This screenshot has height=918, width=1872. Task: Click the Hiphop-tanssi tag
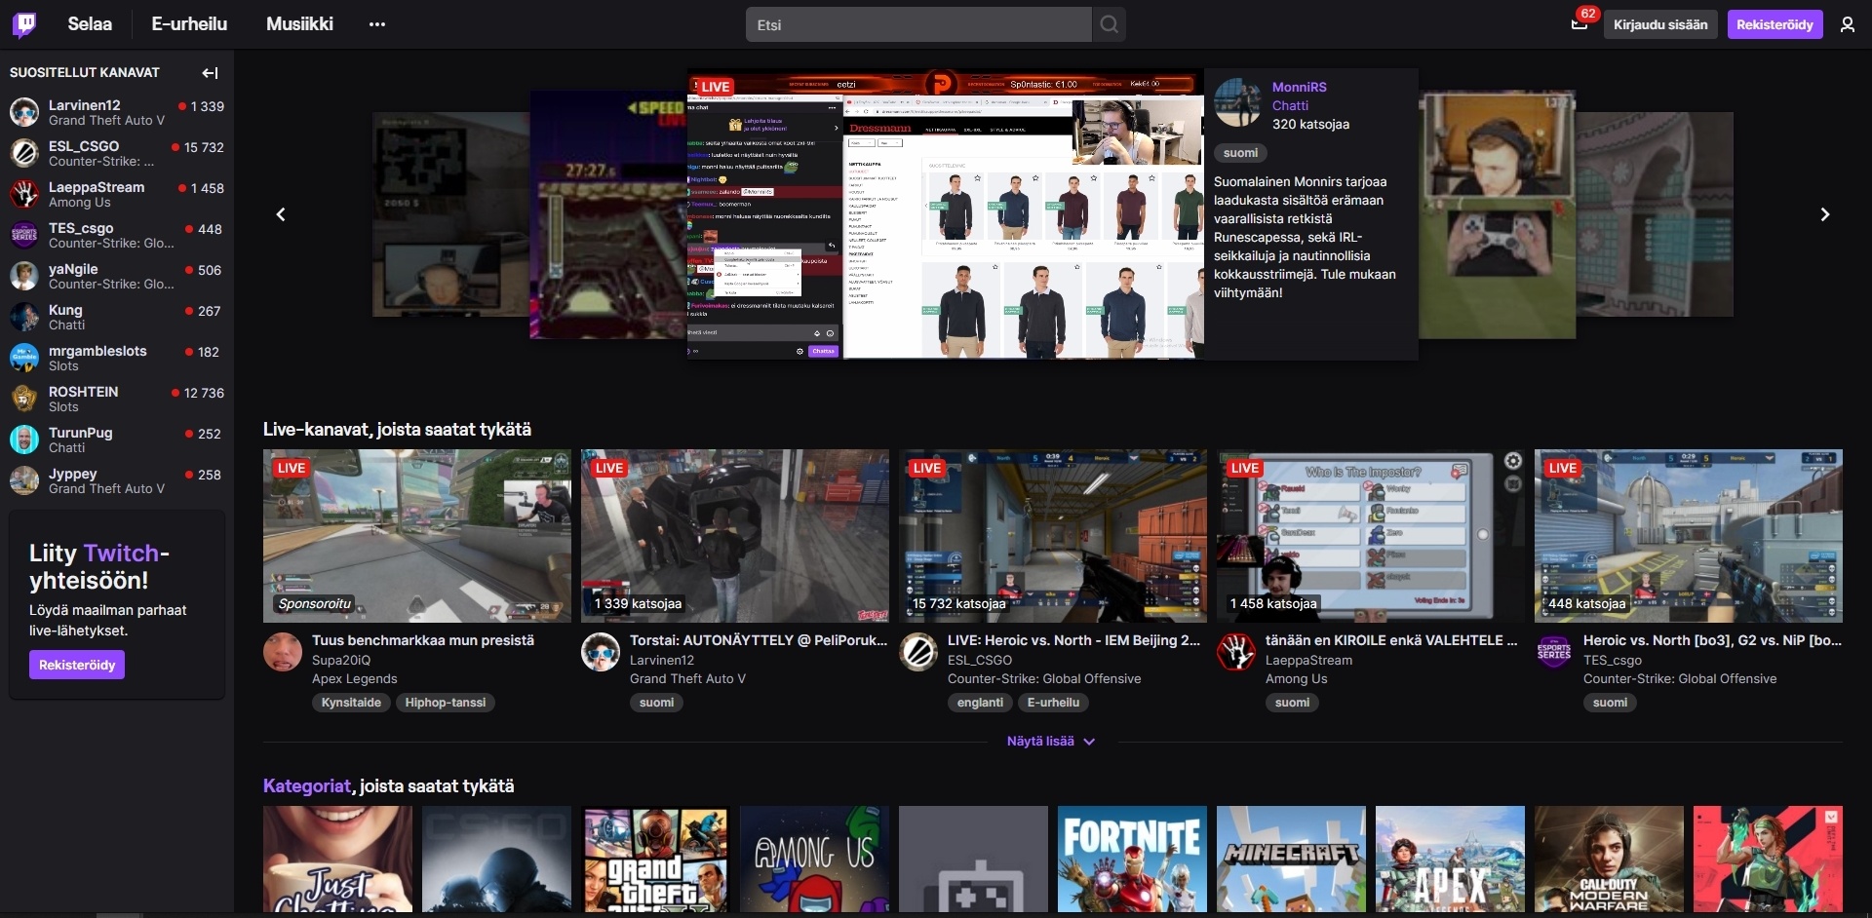coord(446,703)
